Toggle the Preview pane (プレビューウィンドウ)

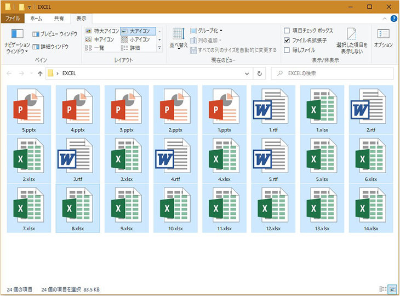[55, 33]
